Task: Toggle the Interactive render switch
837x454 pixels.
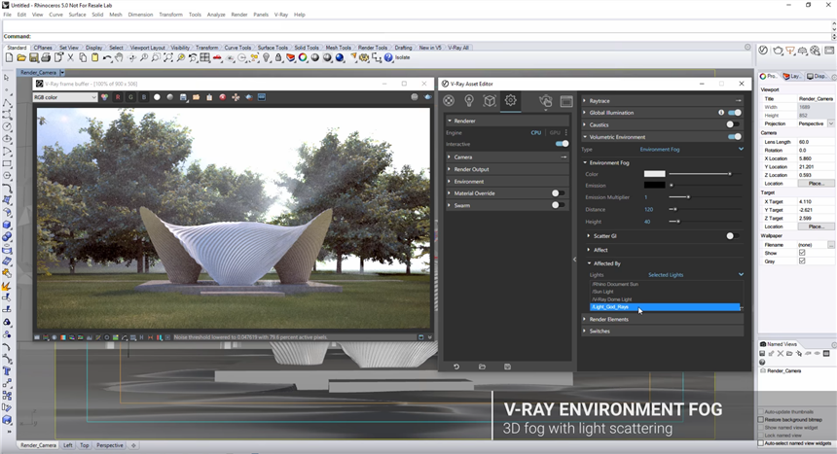Action: [562, 144]
